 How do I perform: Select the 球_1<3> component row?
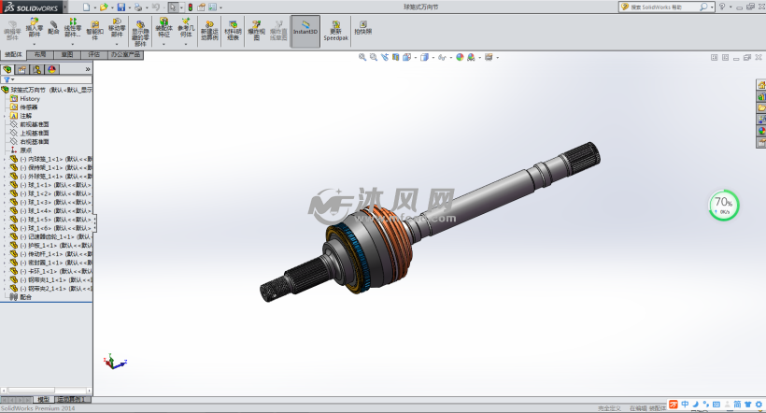pyautogui.click(x=50, y=203)
